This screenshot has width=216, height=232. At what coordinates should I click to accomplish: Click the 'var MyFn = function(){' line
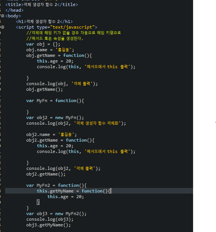[55, 101]
